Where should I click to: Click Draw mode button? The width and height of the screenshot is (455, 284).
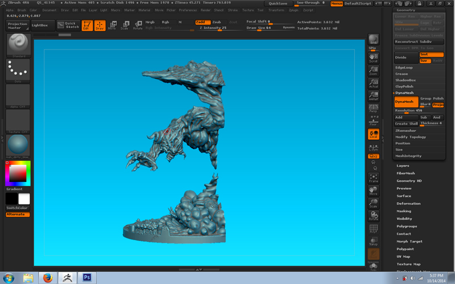[100, 26]
